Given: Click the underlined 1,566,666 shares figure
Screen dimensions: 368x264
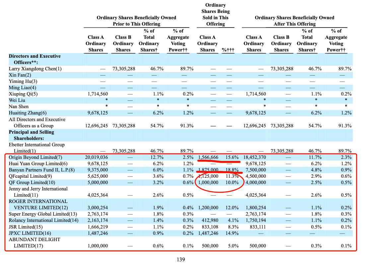Looking at the screenshot, I should tap(208, 157).
